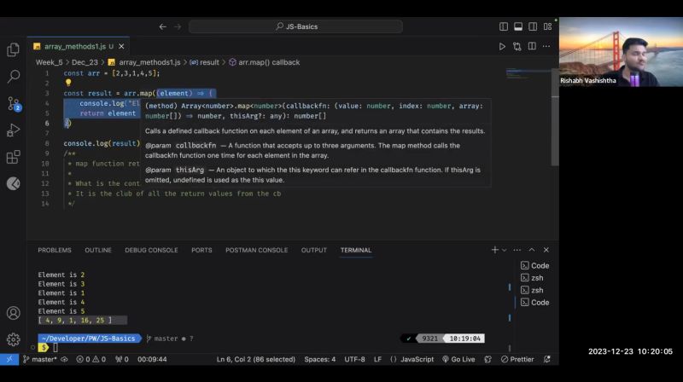683x382 pixels.
Task: Click the lightbulb code action icon
Action: tap(68, 84)
